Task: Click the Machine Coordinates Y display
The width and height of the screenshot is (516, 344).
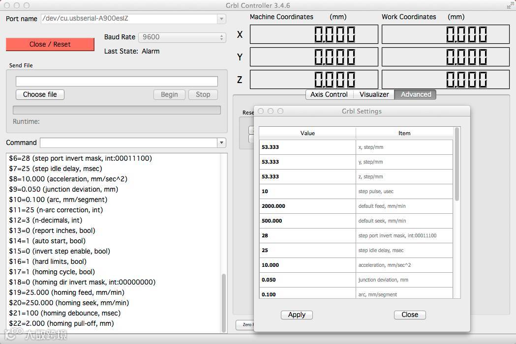Action: tap(314, 57)
